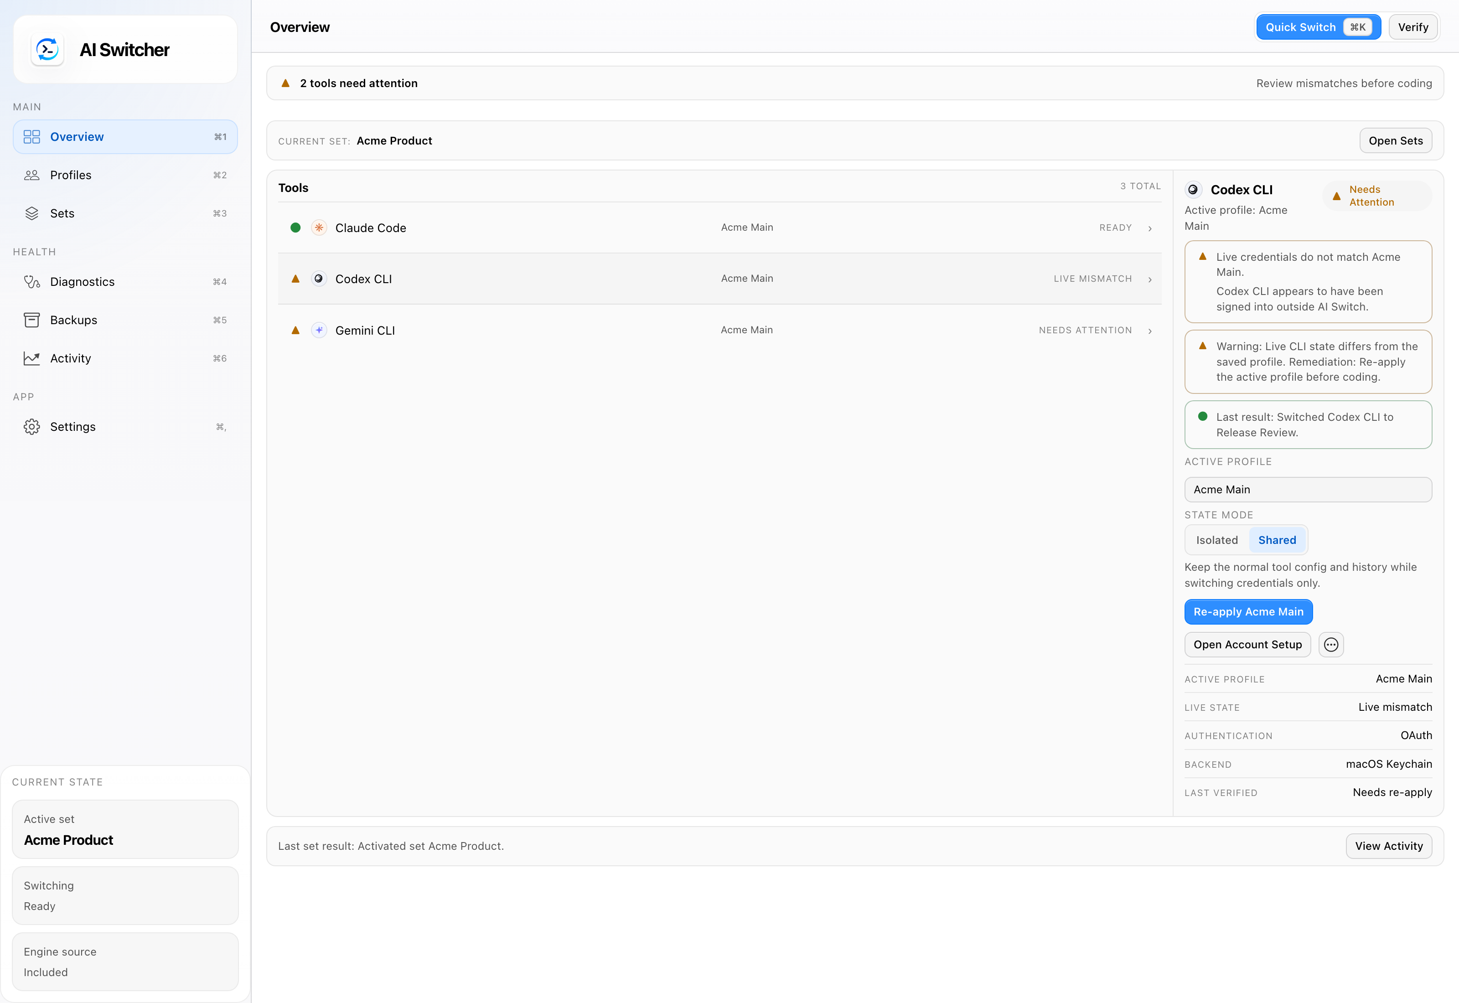
Task: Click the Overview grid icon in sidebar
Action: 31,137
